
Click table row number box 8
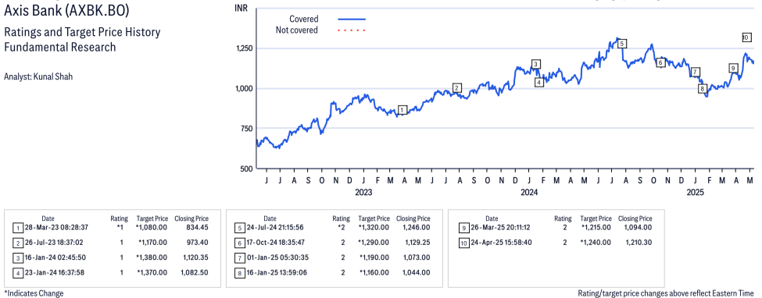(x=240, y=273)
